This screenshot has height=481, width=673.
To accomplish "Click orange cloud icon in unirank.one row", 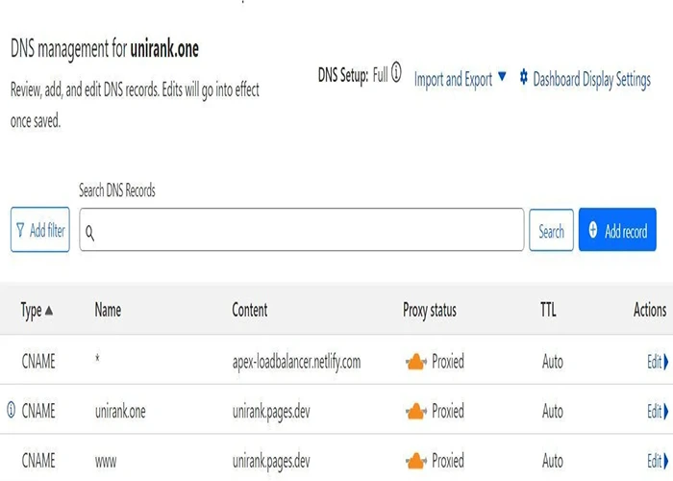I will (416, 412).
